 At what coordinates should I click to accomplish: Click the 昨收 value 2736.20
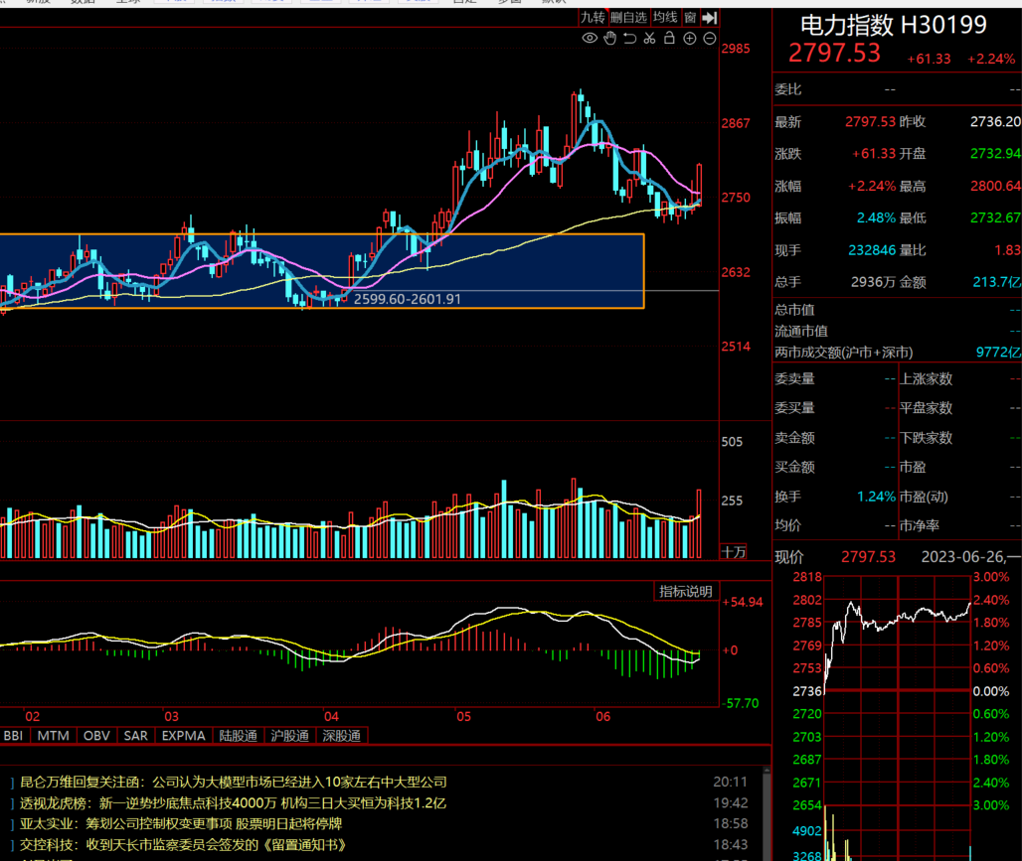(995, 122)
